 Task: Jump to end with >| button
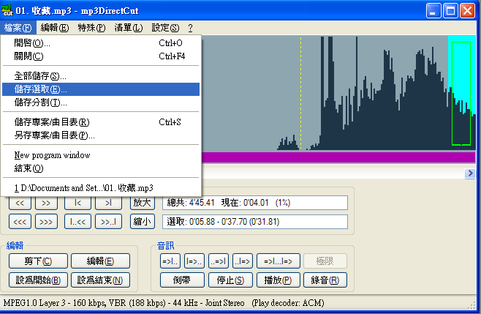[x=108, y=203]
